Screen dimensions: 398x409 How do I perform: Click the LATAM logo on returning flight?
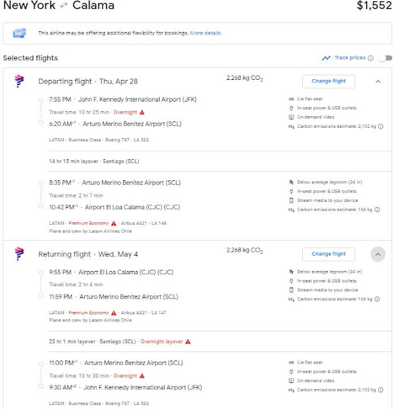click(x=19, y=254)
